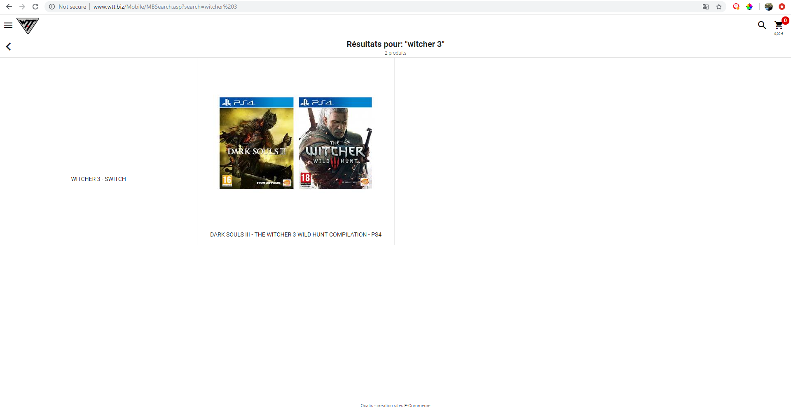Click the red circular icon at toolbar's far right
This screenshot has height=413, width=791.
tap(782, 7)
